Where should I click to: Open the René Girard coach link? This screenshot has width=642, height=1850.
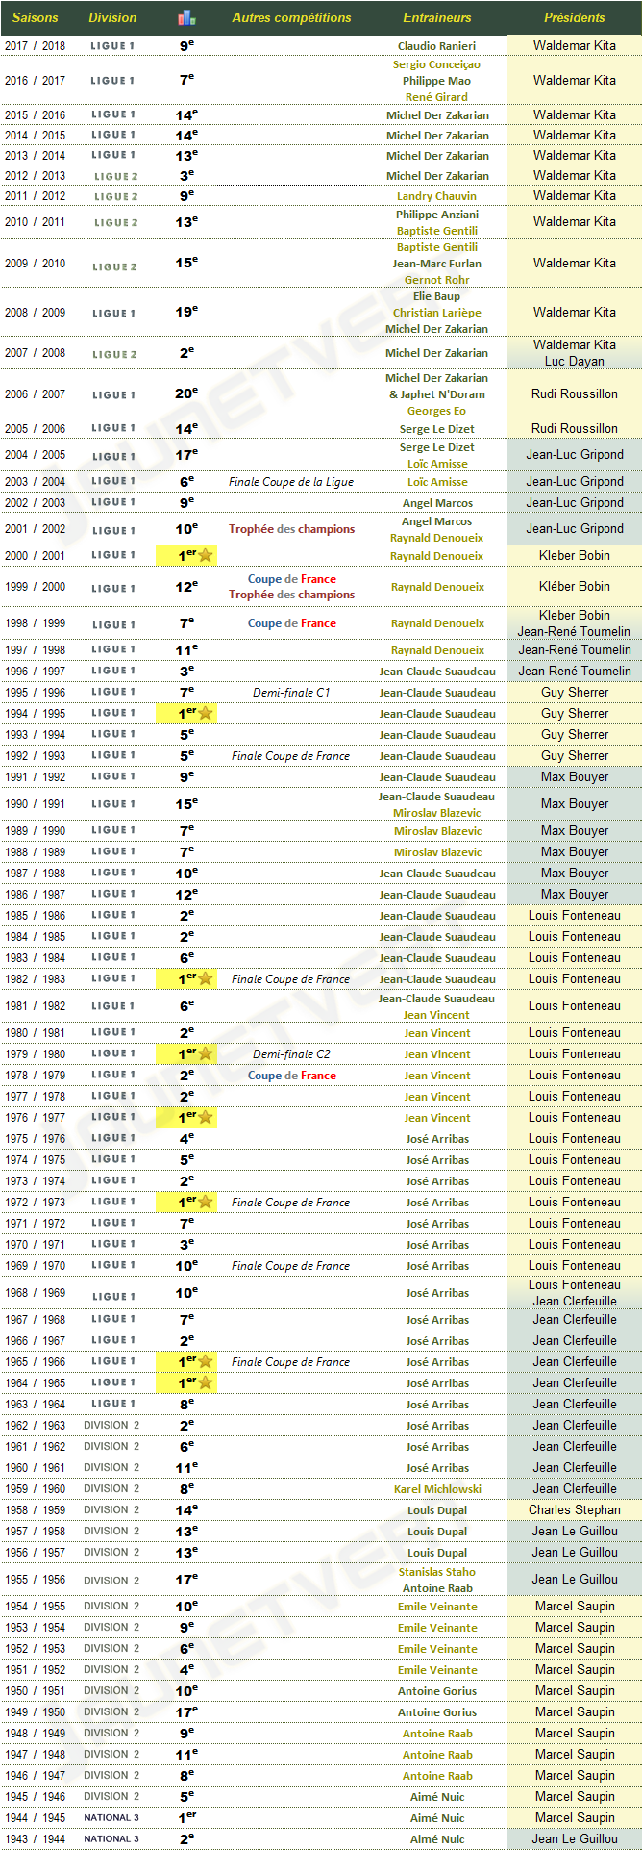[437, 97]
